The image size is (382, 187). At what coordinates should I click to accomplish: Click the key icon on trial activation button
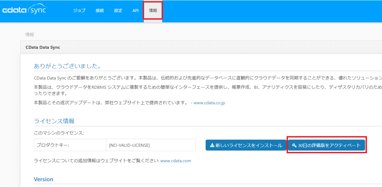click(295, 145)
